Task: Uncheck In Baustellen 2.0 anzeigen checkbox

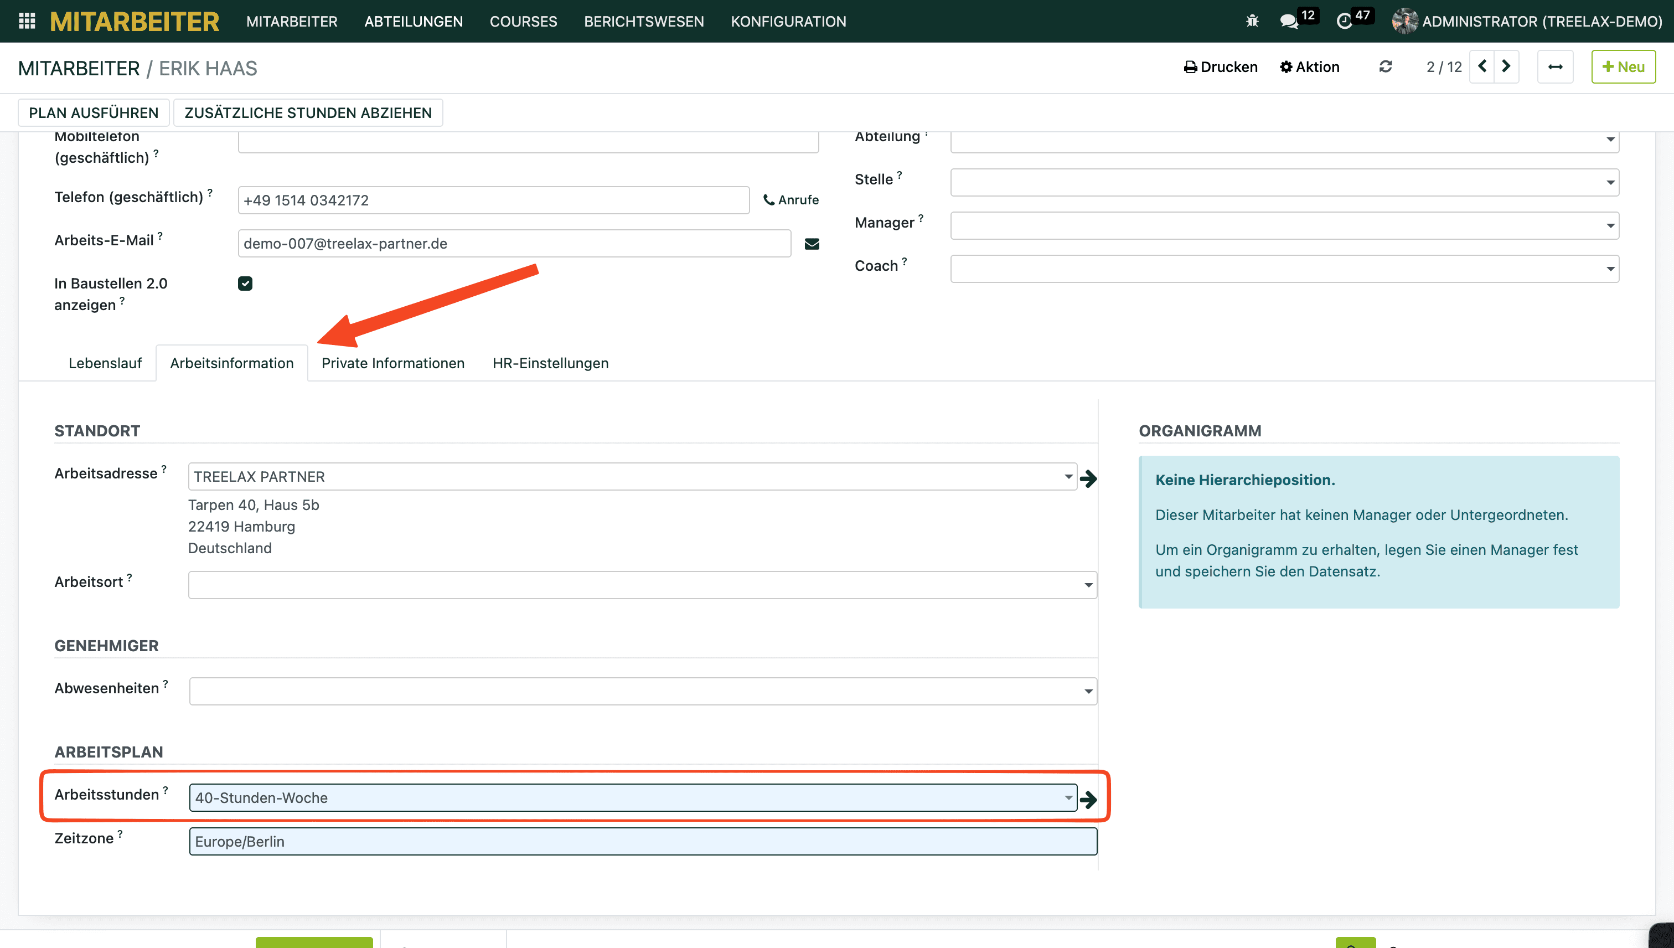Action: tap(245, 283)
